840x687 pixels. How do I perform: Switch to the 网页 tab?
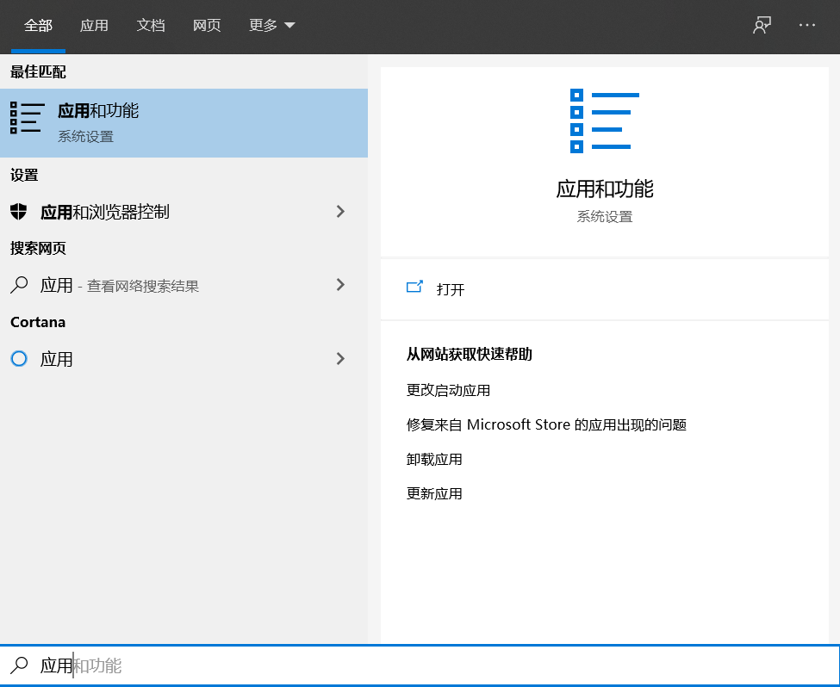[207, 25]
